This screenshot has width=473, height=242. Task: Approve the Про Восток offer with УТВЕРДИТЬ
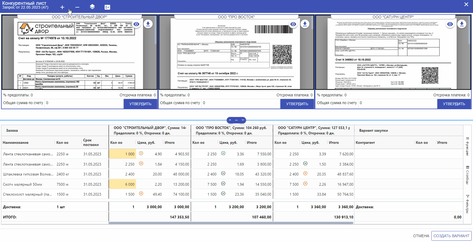pyautogui.click(x=297, y=104)
